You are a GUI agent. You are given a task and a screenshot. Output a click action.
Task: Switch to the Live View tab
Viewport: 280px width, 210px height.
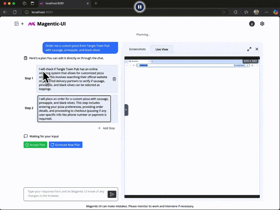(162, 49)
